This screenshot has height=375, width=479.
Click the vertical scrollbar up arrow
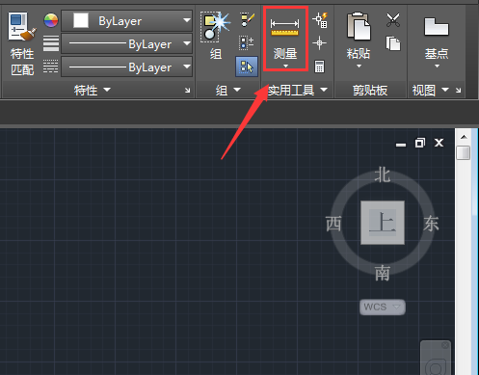coord(464,137)
